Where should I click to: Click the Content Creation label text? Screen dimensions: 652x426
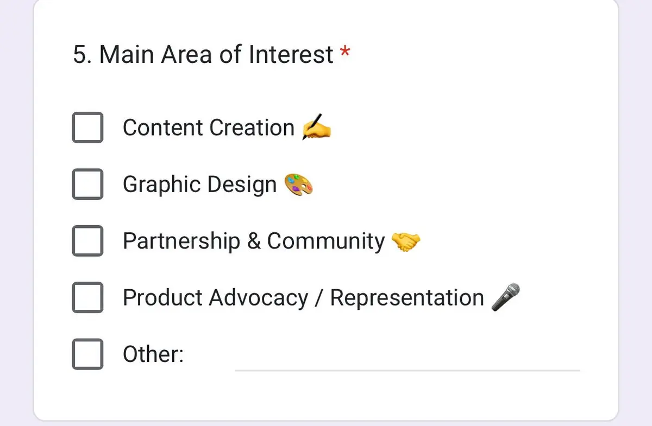click(209, 128)
